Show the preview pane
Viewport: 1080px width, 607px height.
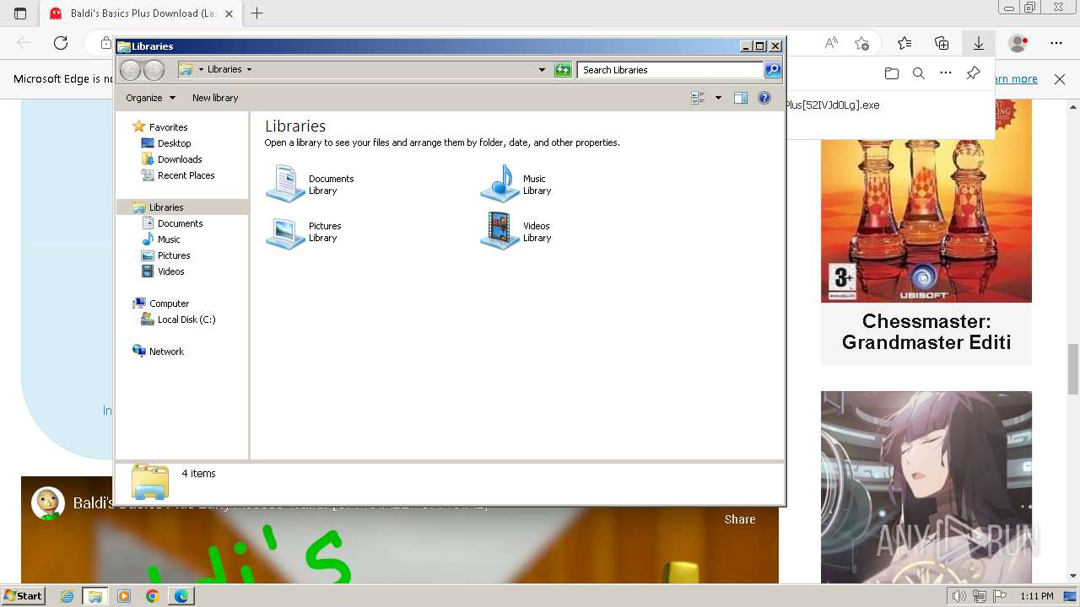click(x=740, y=98)
